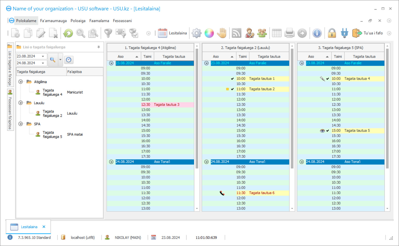Click the grey arrow circle icon
399x246 pixels.
302,33
